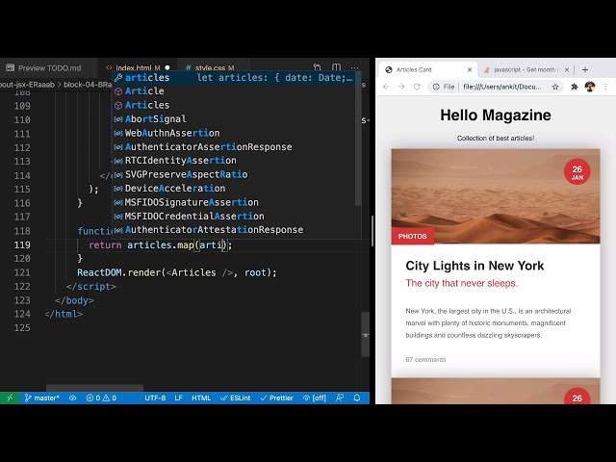Screen dimensions: 616x462
Task: Click the feedback icon in status bar
Action: click(340, 398)
